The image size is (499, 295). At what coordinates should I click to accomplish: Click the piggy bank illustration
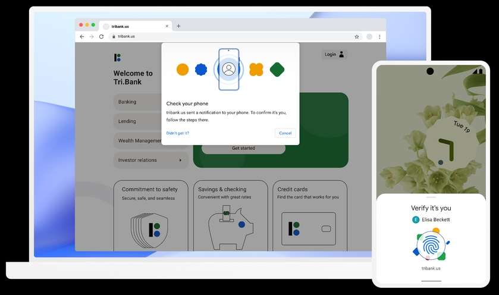[x=231, y=227]
